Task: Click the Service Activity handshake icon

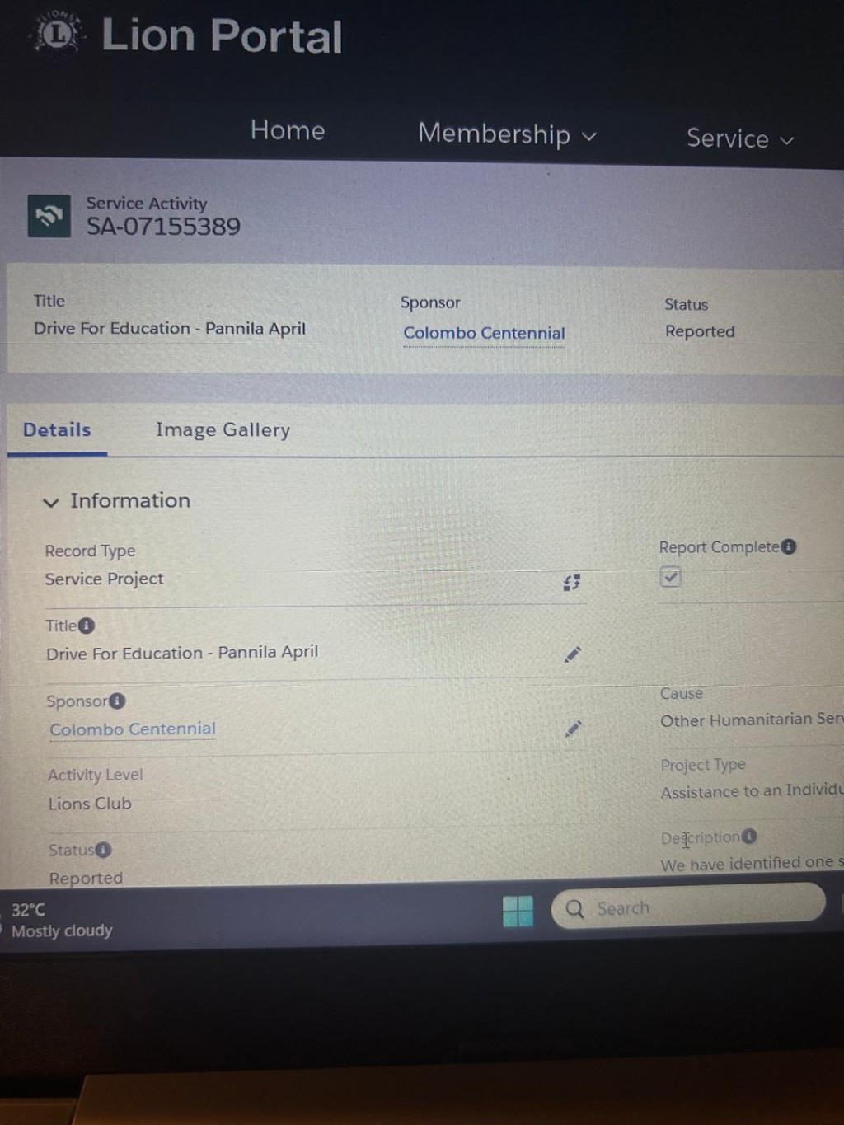Action: tap(49, 216)
